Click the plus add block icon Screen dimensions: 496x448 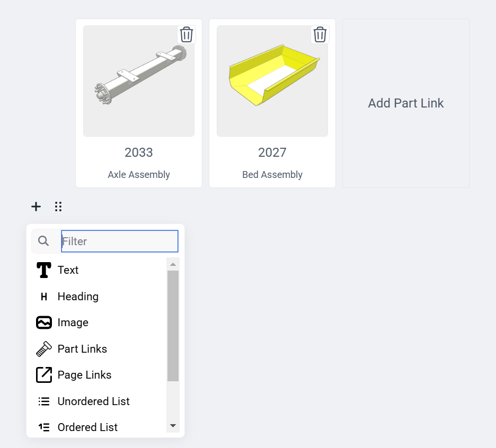click(x=36, y=207)
